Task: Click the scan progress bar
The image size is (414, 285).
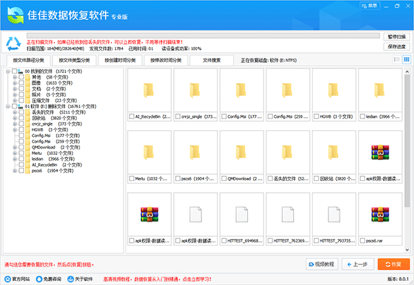Action: [x=203, y=36]
